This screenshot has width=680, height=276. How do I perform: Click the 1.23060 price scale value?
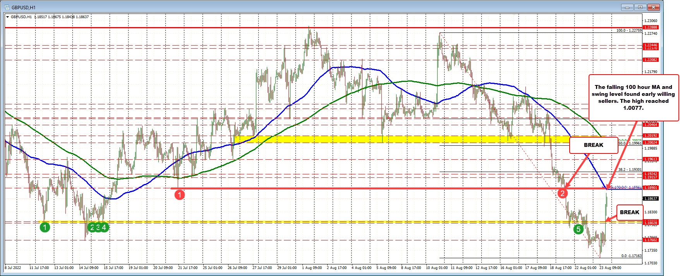click(651, 21)
